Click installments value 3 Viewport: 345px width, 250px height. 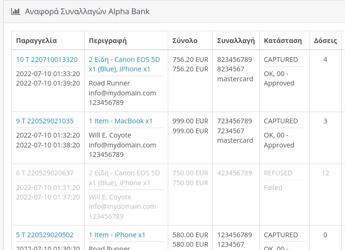(x=325, y=121)
